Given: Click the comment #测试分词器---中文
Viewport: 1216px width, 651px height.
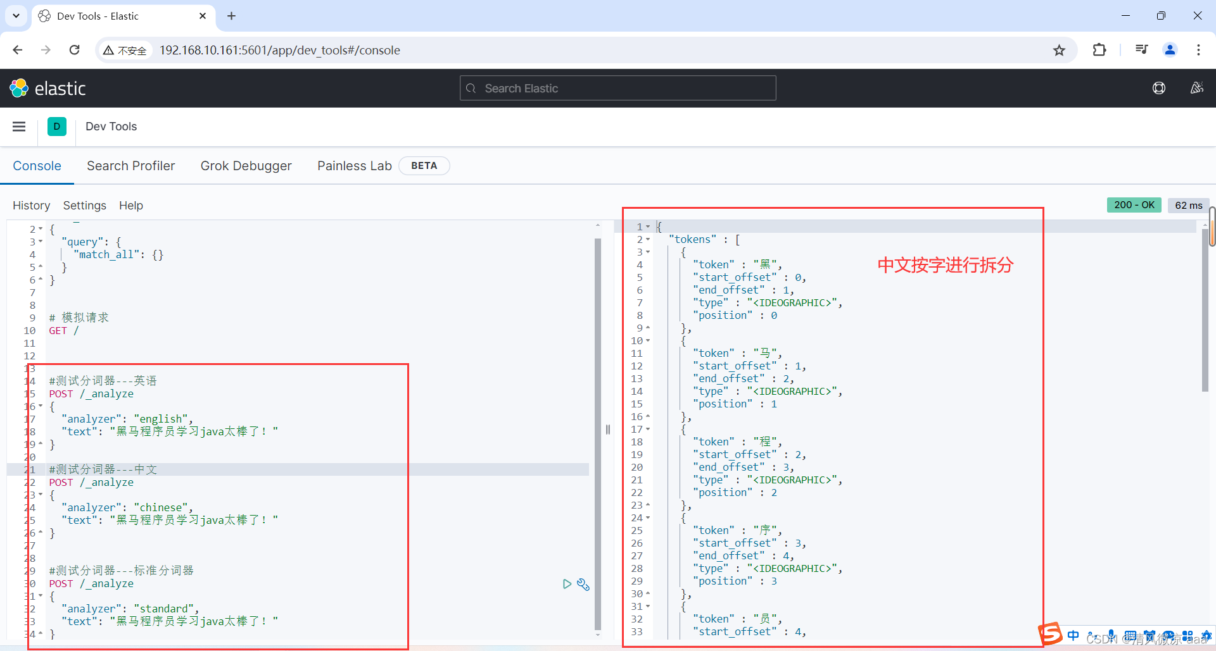Looking at the screenshot, I should 103,469.
